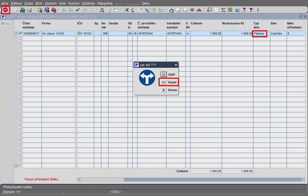
Task: Open the Editace menu
Action: [16, 3]
